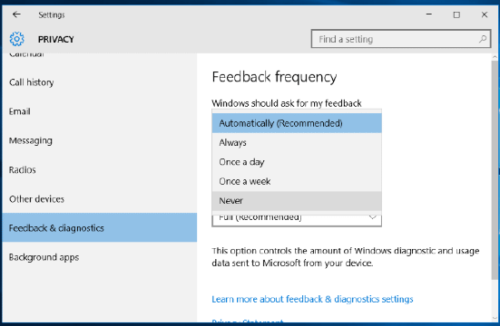The height and width of the screenshot is (326, 500).
Task: Select Once a day option
Action: click(297, 162)
